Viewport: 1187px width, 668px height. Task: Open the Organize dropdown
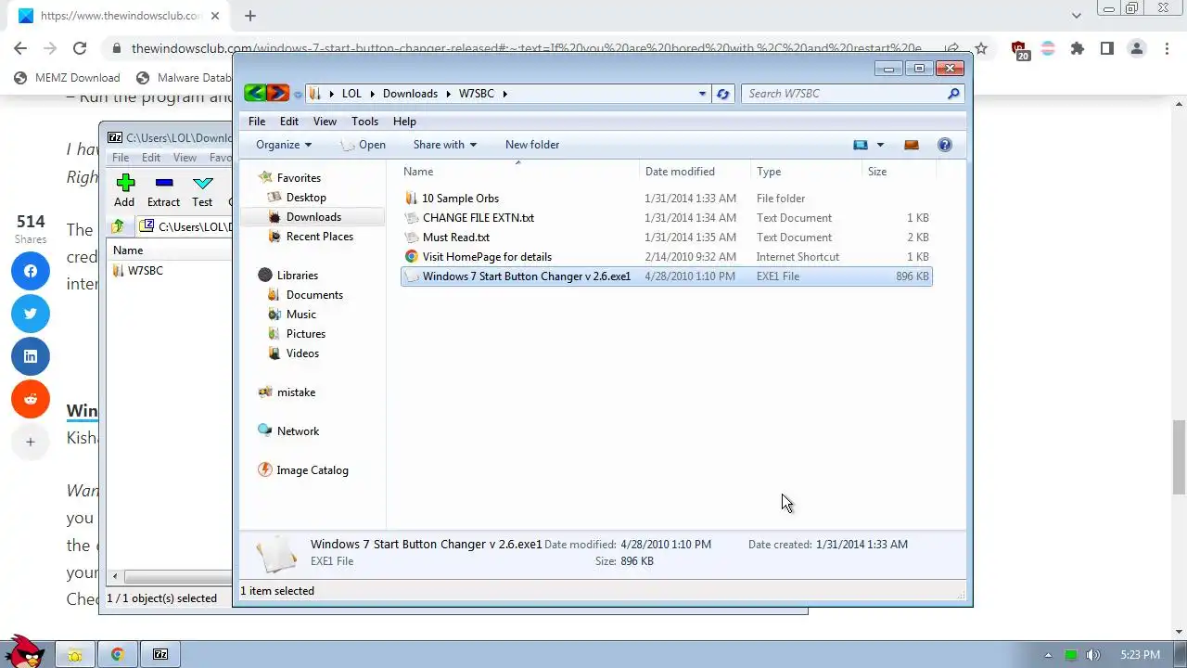click(x=284, y=145)
